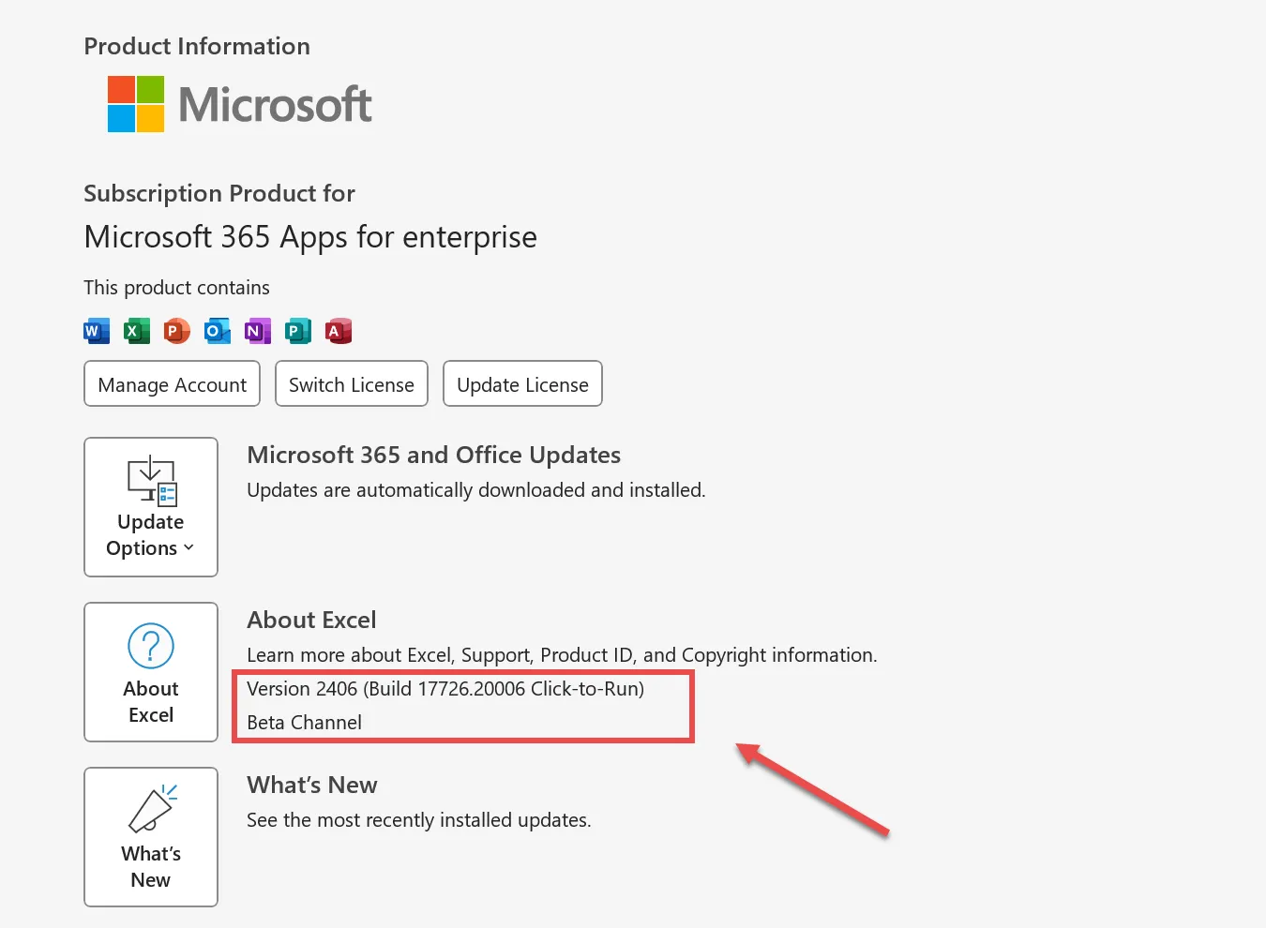Click the Publisher app icon

pos(297,331)
